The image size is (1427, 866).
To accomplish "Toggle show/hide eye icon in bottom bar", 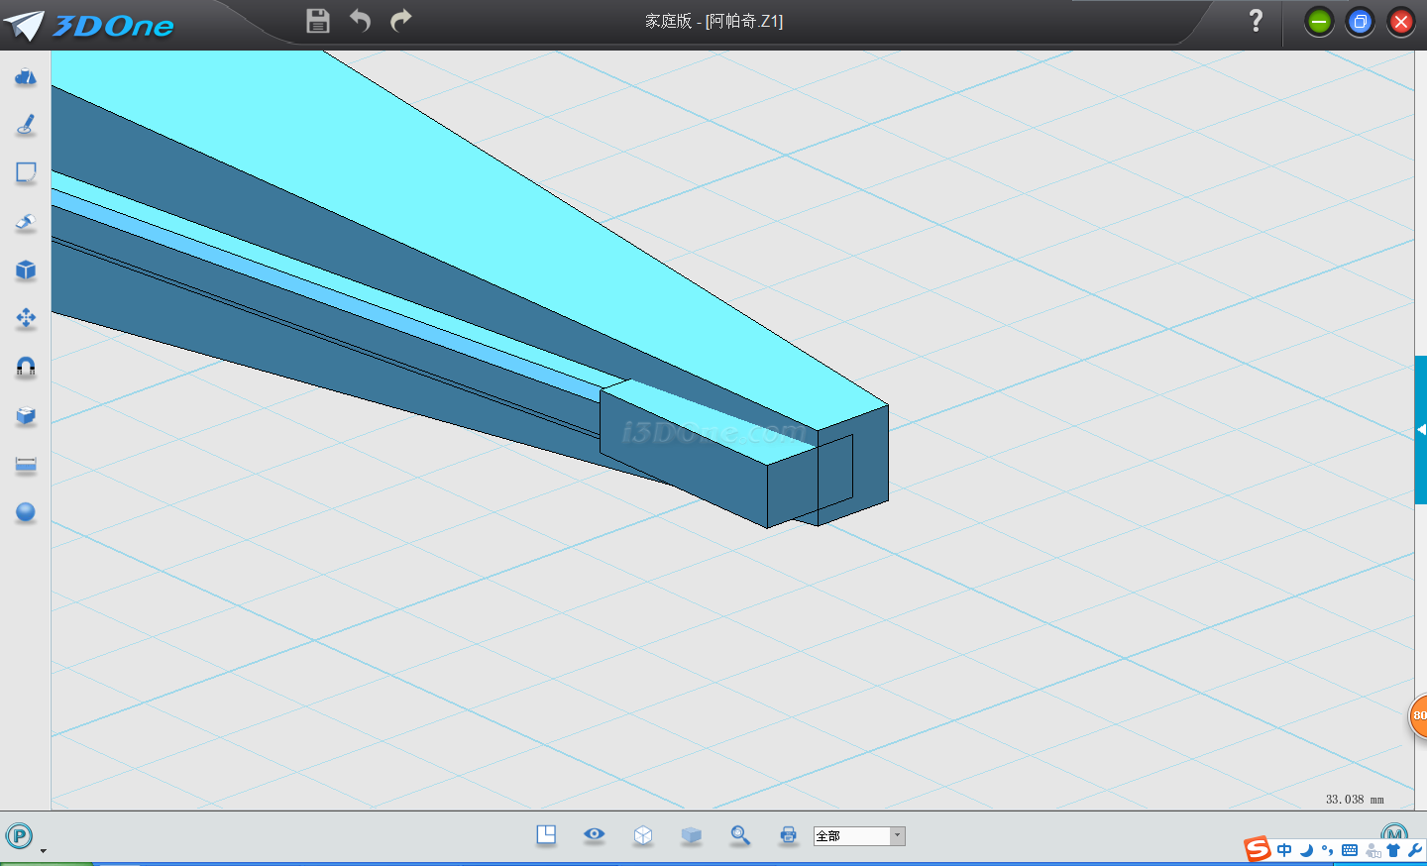I will tap(595, 834).
